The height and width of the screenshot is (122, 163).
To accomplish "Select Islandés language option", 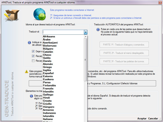I will click(x=63, y=116).
